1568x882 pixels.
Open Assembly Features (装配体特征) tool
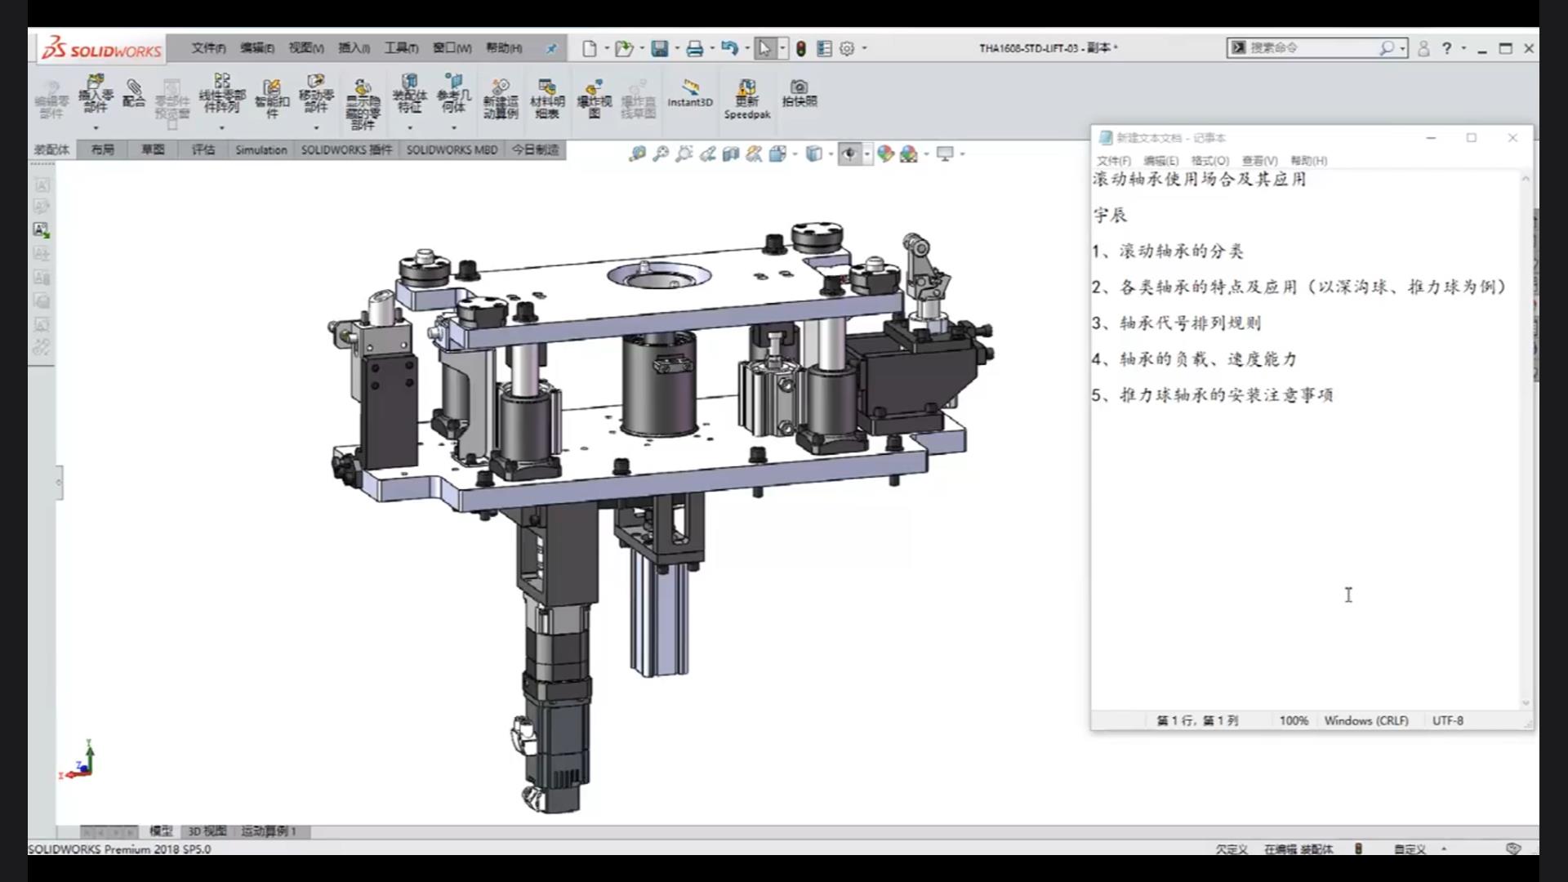pyautogui.click(x=409, y=93)
